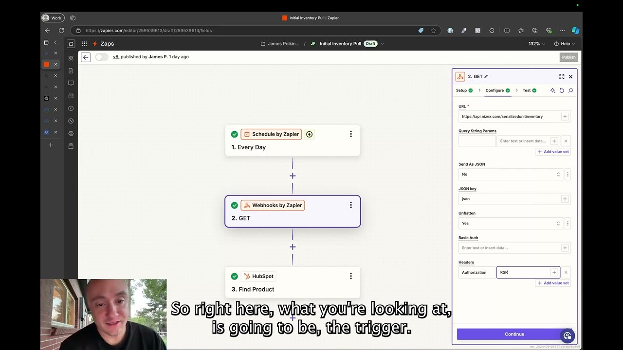Click the undo arrow icon in panel toolbar

[562, 90]
